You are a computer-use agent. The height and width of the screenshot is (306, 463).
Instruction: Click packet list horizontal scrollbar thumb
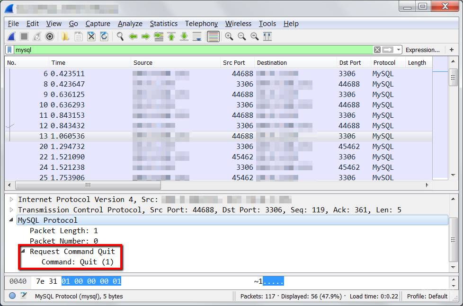(x=88, y=185)
